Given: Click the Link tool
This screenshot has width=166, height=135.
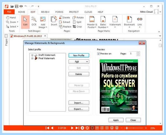Looking at the screenshot, I should click(140, 22).
